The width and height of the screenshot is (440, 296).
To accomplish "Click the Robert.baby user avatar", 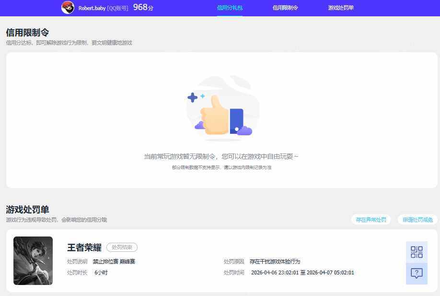I will pos(68,8).
